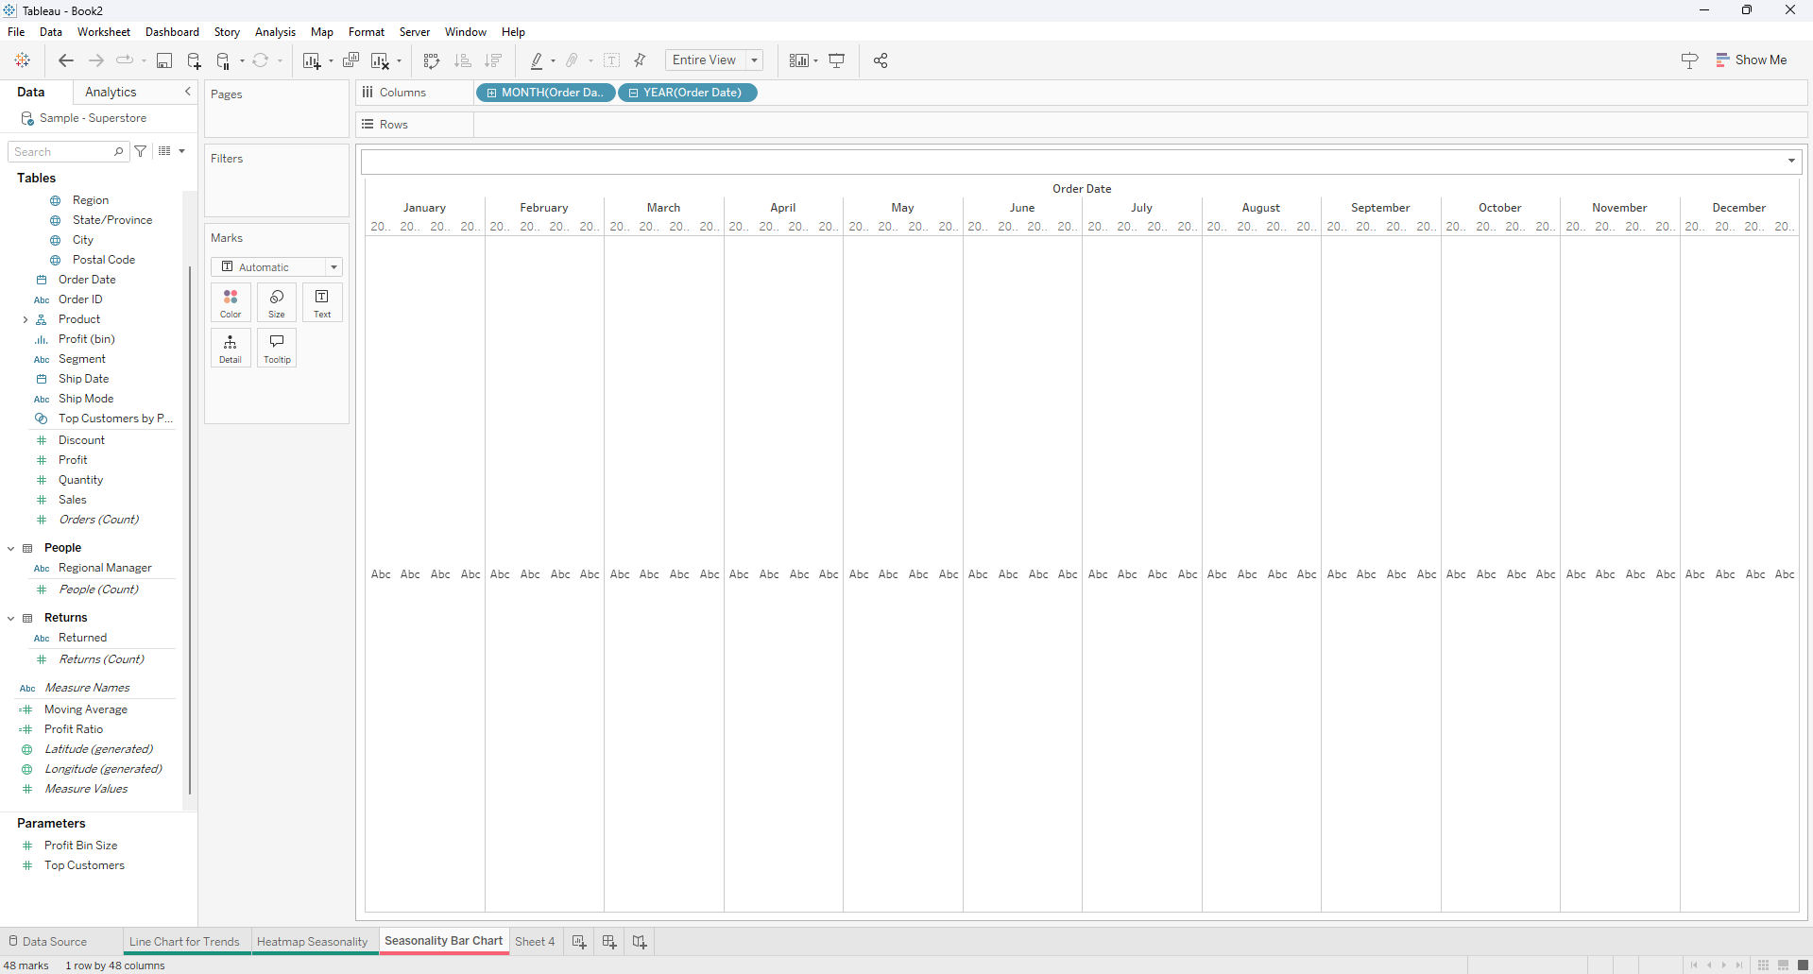Select the Sales measure field
Screen dimensions: 1813x974
coord(72,500)
